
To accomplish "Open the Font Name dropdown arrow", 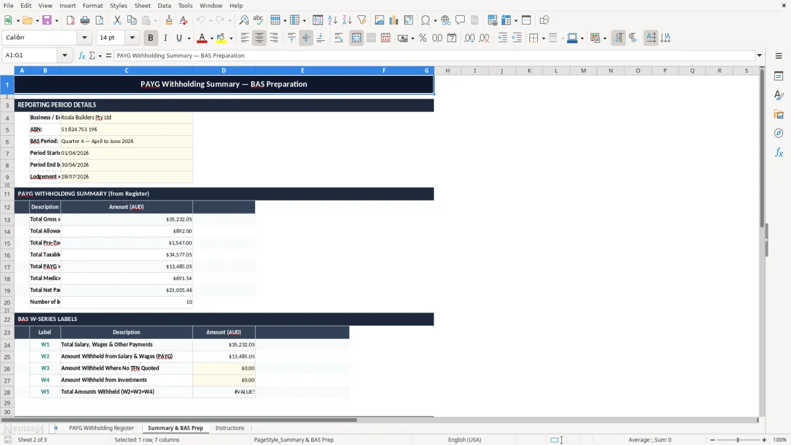I will 84,38.
